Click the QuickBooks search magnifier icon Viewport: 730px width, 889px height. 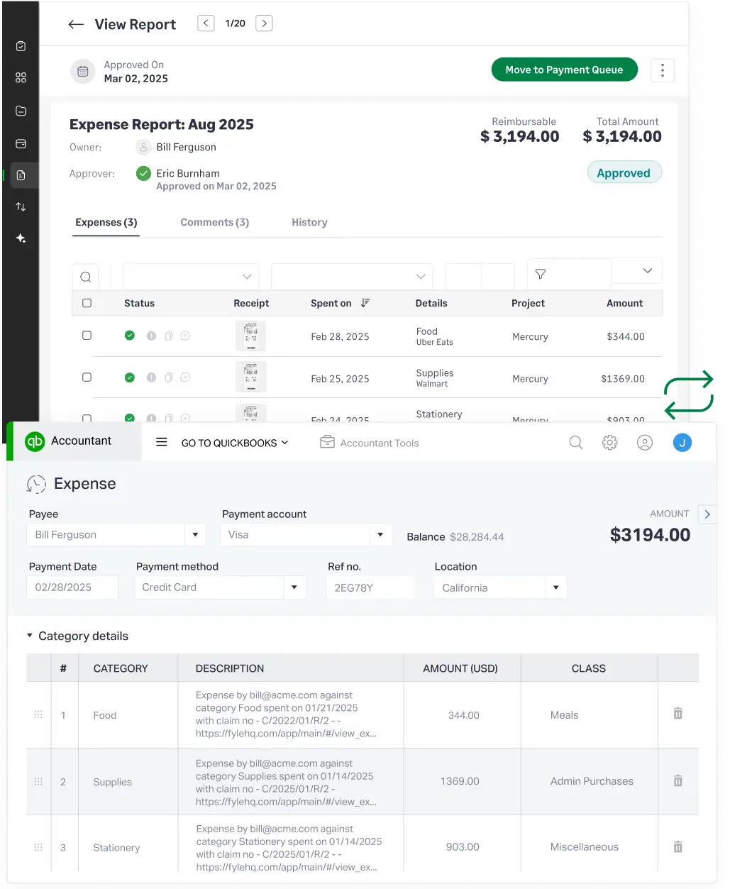tap(576, 443)
